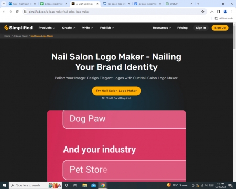Switch to the nail-salon-logo tab
The width and height of the screenshot is (236, 189).
click(x=116, y=4)
